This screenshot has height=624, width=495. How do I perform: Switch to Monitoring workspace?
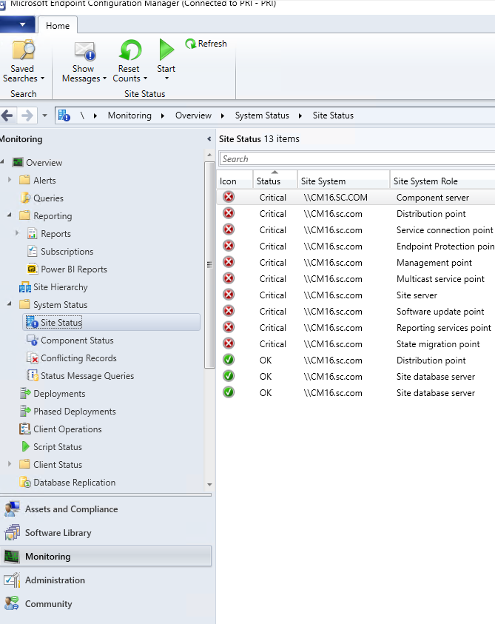(106, 557)
